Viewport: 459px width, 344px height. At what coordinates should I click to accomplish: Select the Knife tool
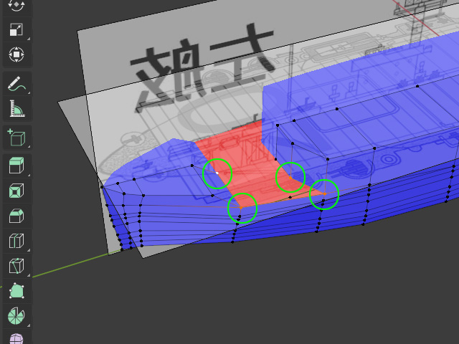click(x=16, y=266)
